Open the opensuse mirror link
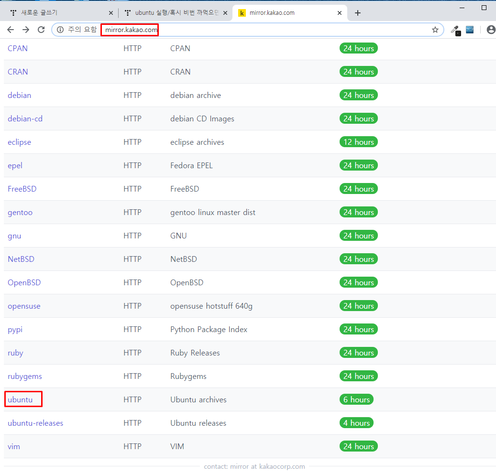 click(24, 306)
